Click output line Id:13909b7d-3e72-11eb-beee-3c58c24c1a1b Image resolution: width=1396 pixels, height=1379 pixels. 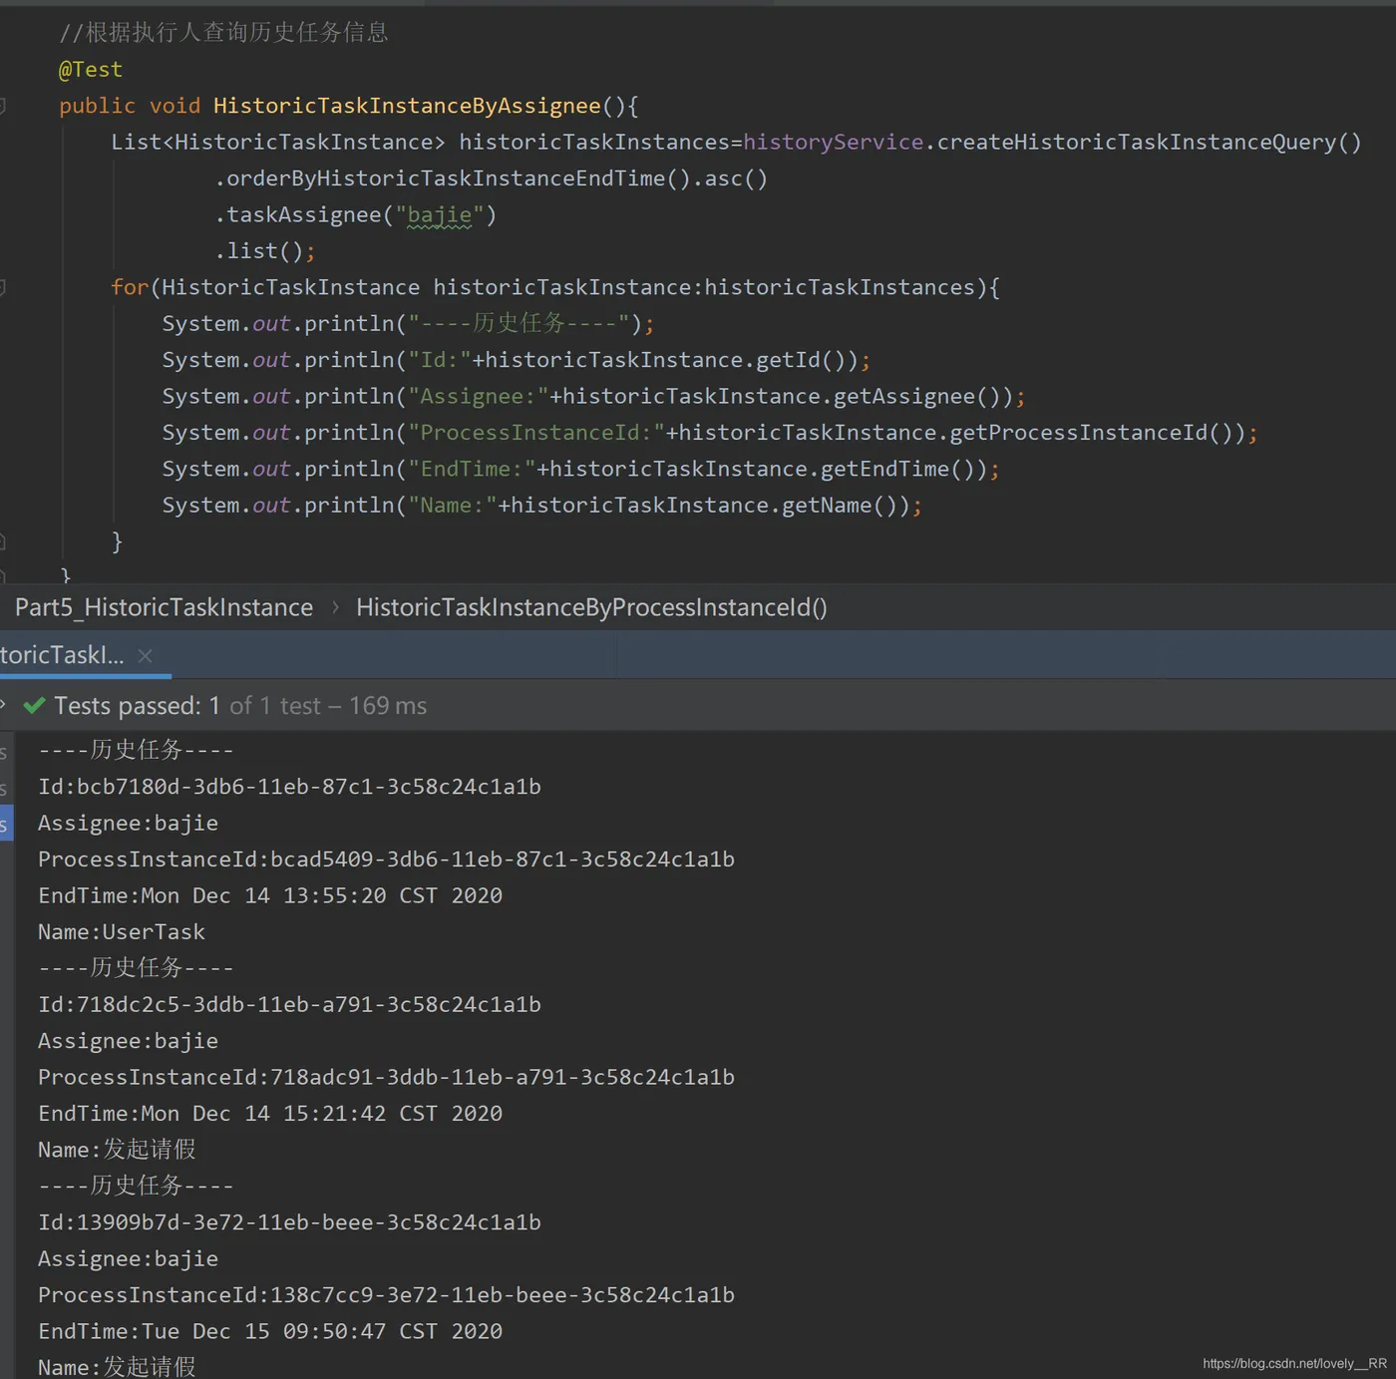[289, 1222]
